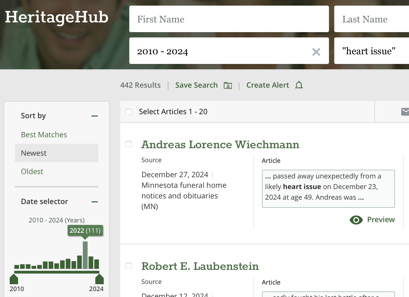This screenshot has width=409, height=297.
Task: Click the 442 Results count text
Action: (140, 85)
